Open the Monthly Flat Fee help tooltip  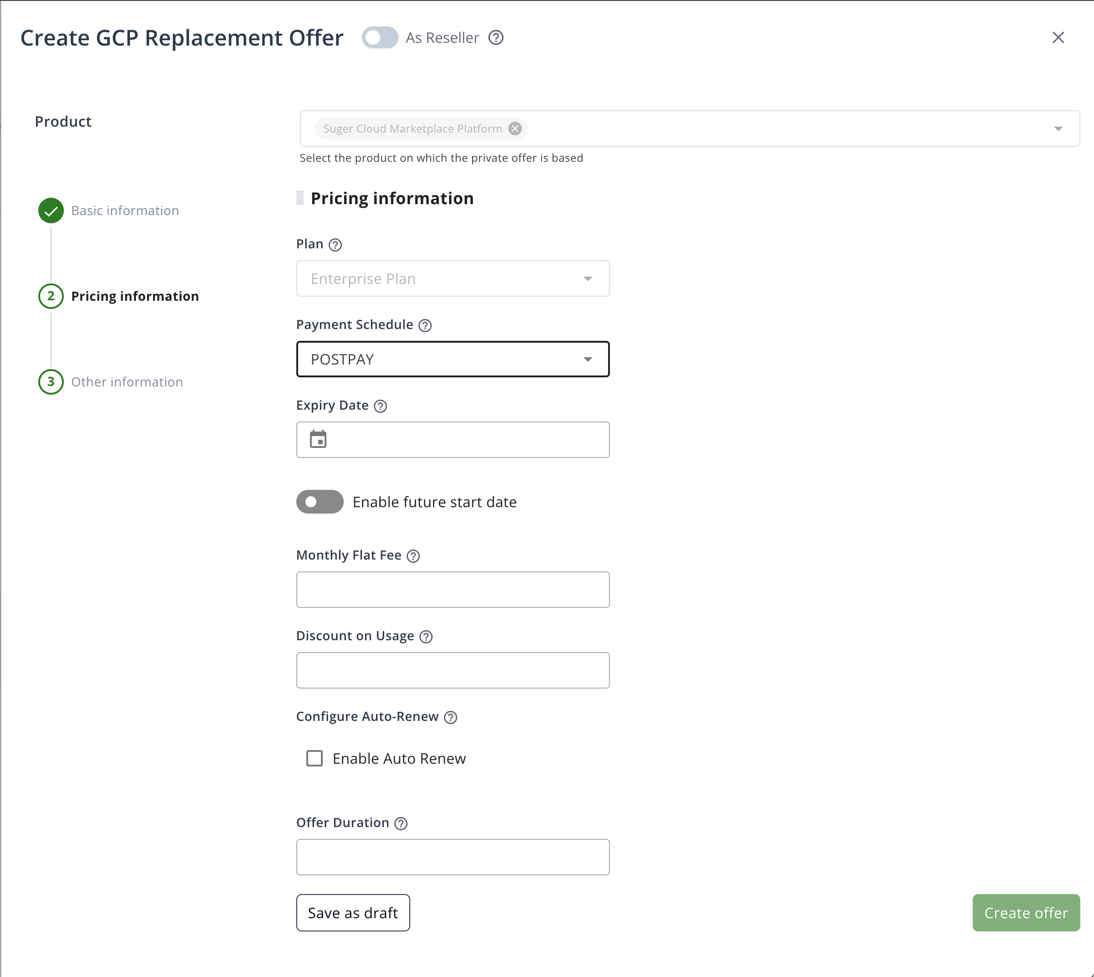413,556
